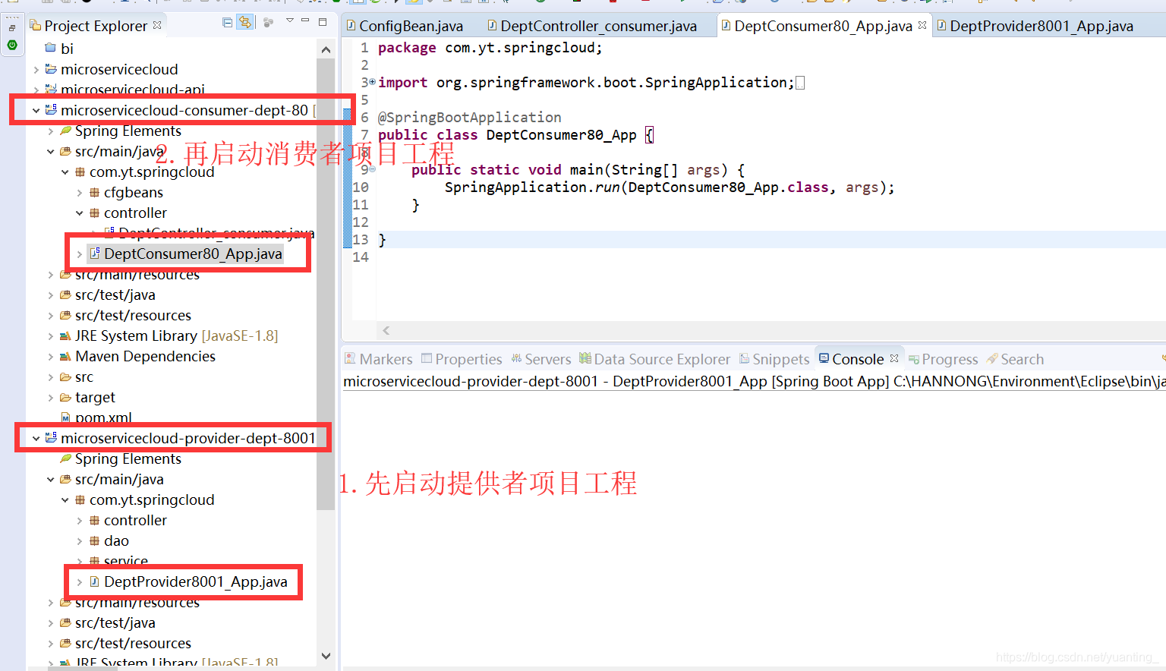This screenshot has height=671, width=1166.
Task: Click the Markers tab icon
Action: pos(350,358)
